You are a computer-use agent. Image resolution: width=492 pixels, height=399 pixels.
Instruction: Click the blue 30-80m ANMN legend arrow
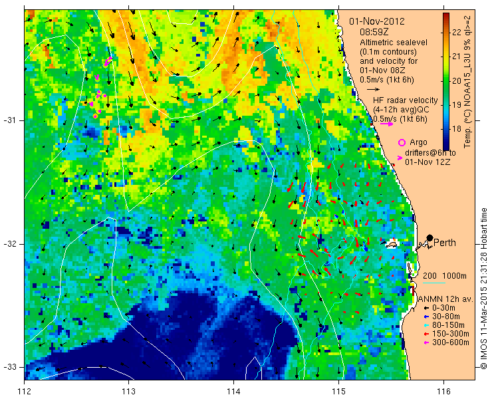(x=426, y=317)
